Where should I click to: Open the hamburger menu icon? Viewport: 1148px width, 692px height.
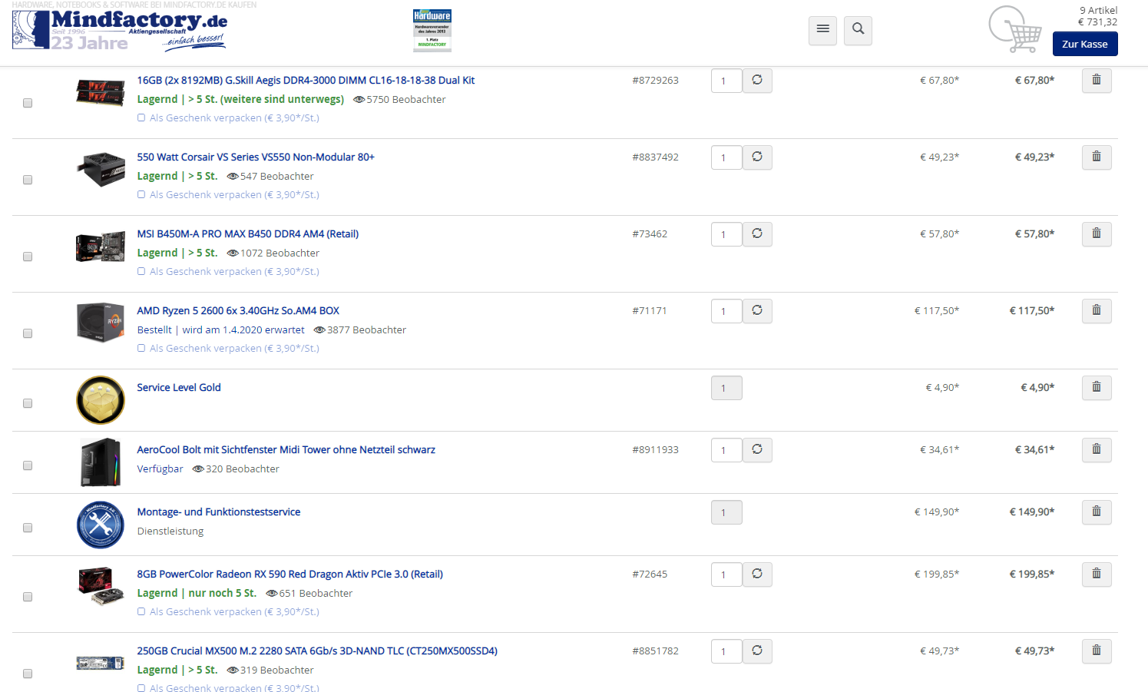(x=822, y=30)
